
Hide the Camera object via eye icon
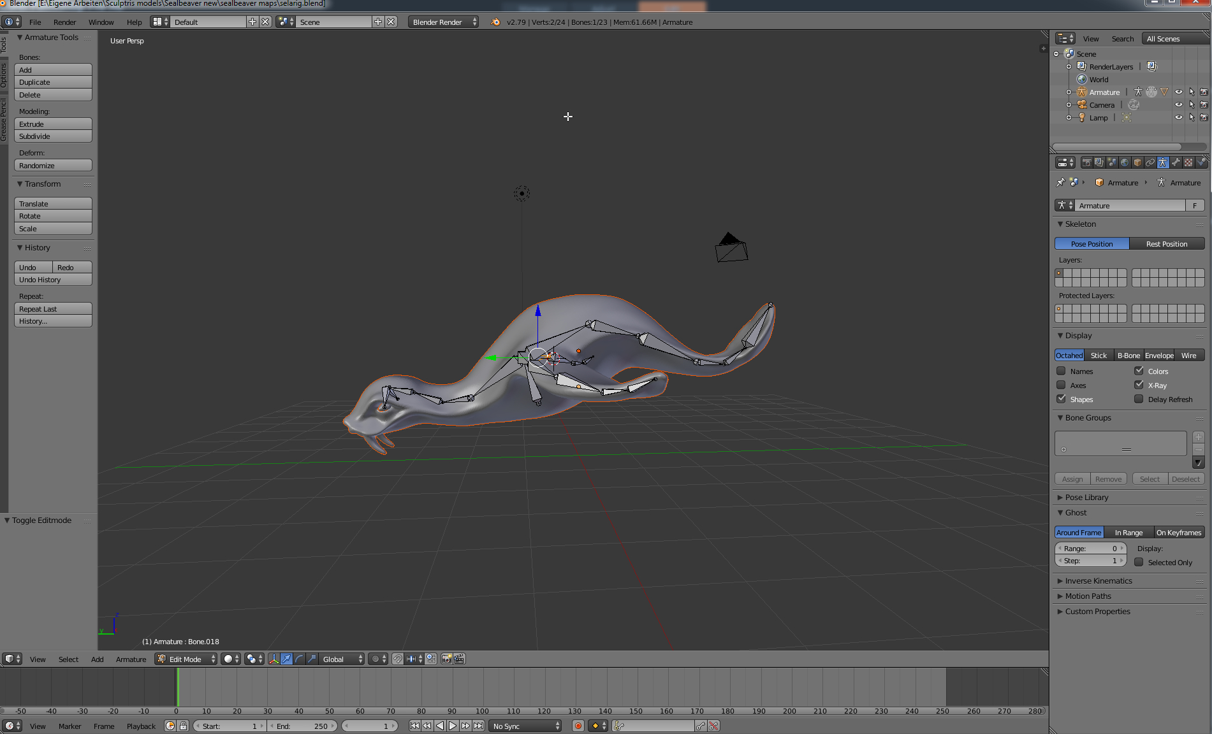(x=1178, y=105)
